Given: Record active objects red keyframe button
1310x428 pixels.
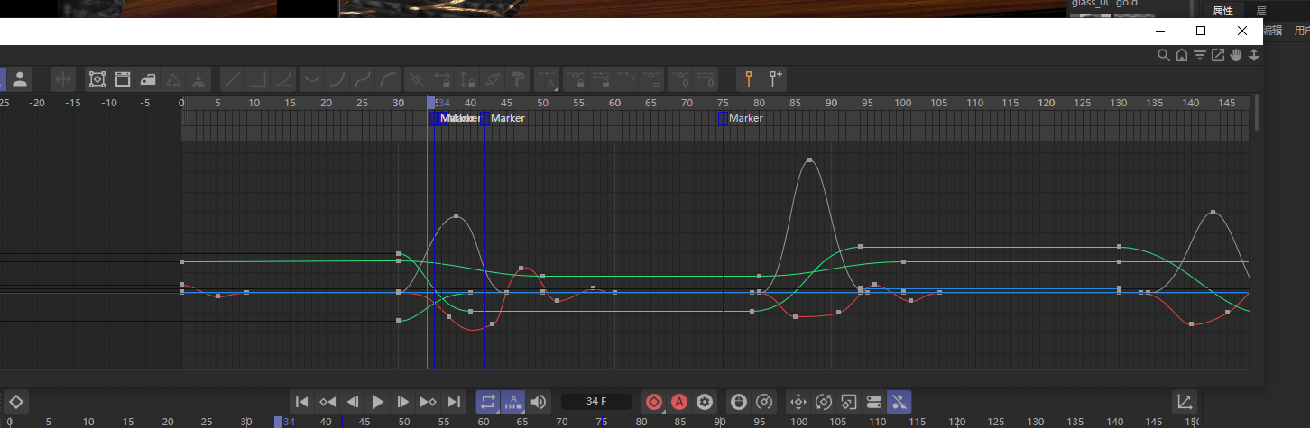Looking at the screenshot, I should click(654, 402).
